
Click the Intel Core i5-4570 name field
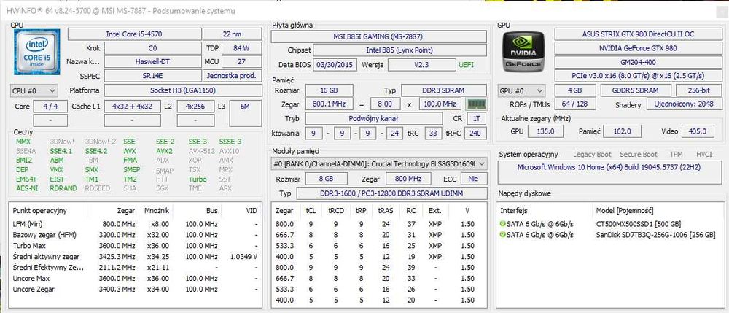(134, 34)
